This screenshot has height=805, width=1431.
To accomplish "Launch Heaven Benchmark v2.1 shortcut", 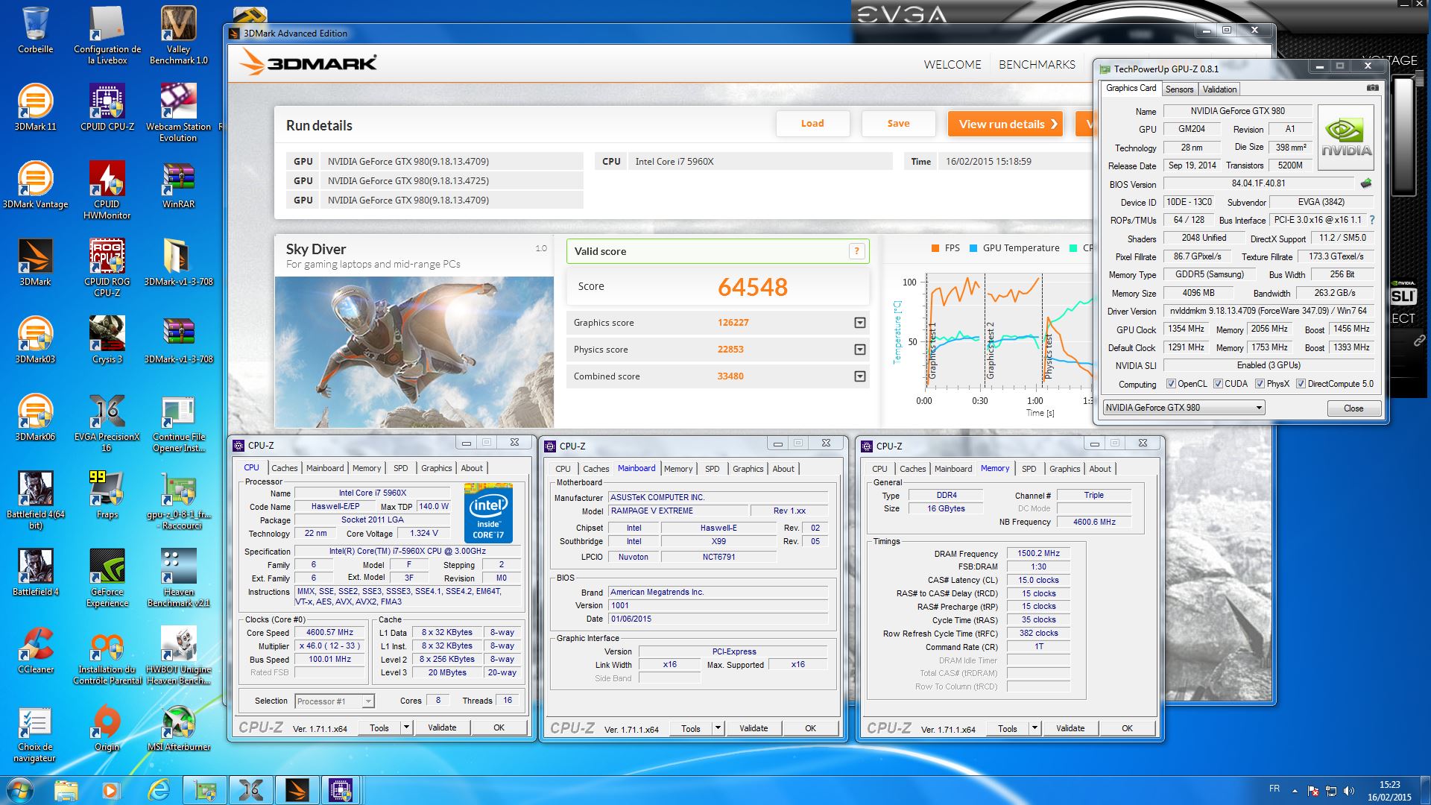I will pos(178,578).
